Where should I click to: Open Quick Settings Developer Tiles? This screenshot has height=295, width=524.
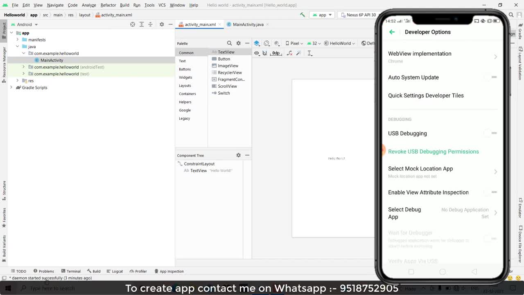pos(426,95)
